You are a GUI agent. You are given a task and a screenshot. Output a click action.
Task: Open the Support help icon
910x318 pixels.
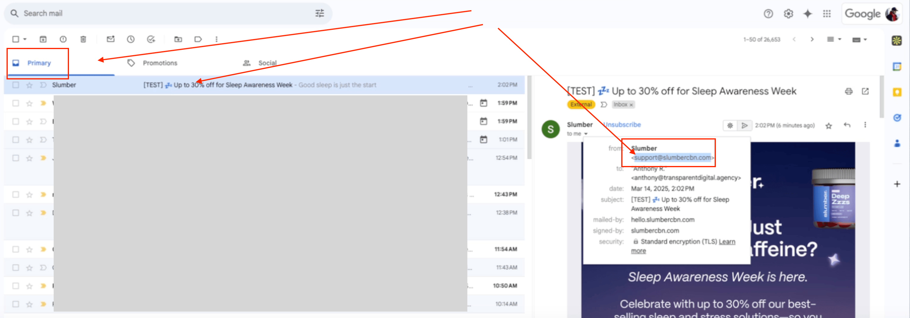coord(768,14)
